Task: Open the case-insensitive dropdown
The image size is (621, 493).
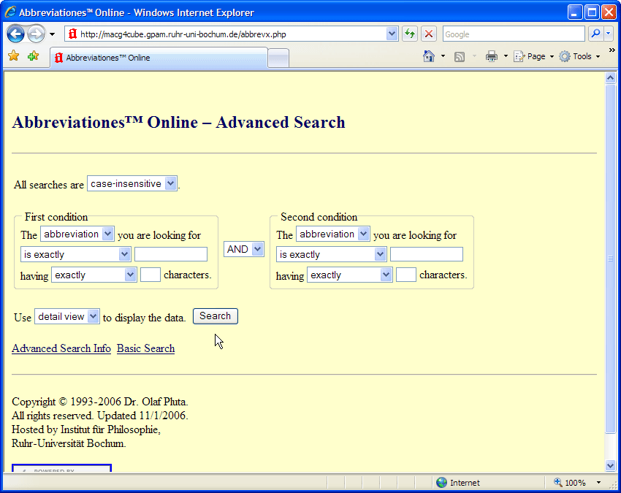Action: (132, 184)
